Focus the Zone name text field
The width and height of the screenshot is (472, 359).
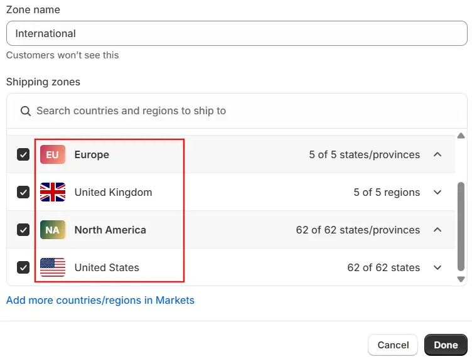pyautogui.click(x=236, y=33)
